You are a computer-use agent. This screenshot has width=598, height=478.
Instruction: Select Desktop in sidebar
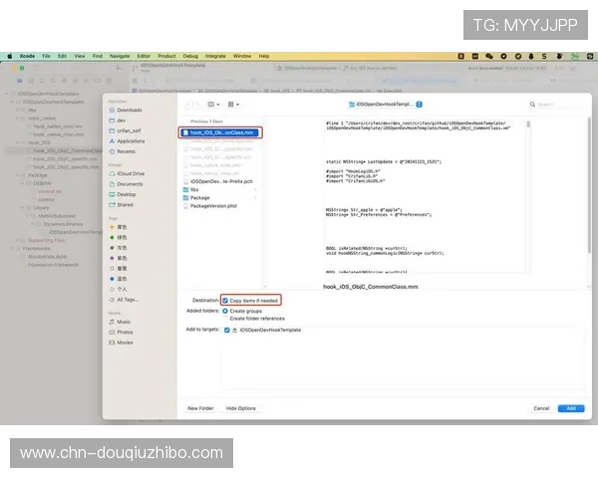(128, 194)
